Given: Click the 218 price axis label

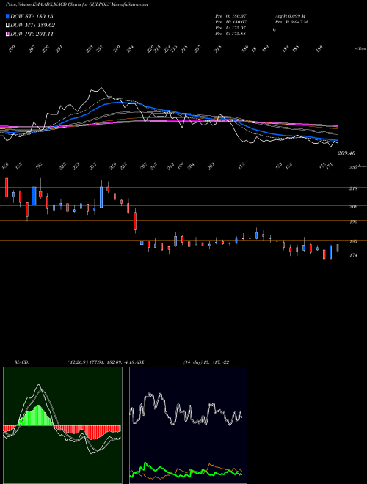Looking at the screenshot, I should tap(353, 188).
